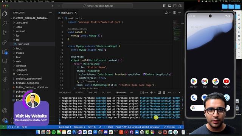Collapse the lib folder
This screenshot has width=242, height=136.
[x=17, y=40]
